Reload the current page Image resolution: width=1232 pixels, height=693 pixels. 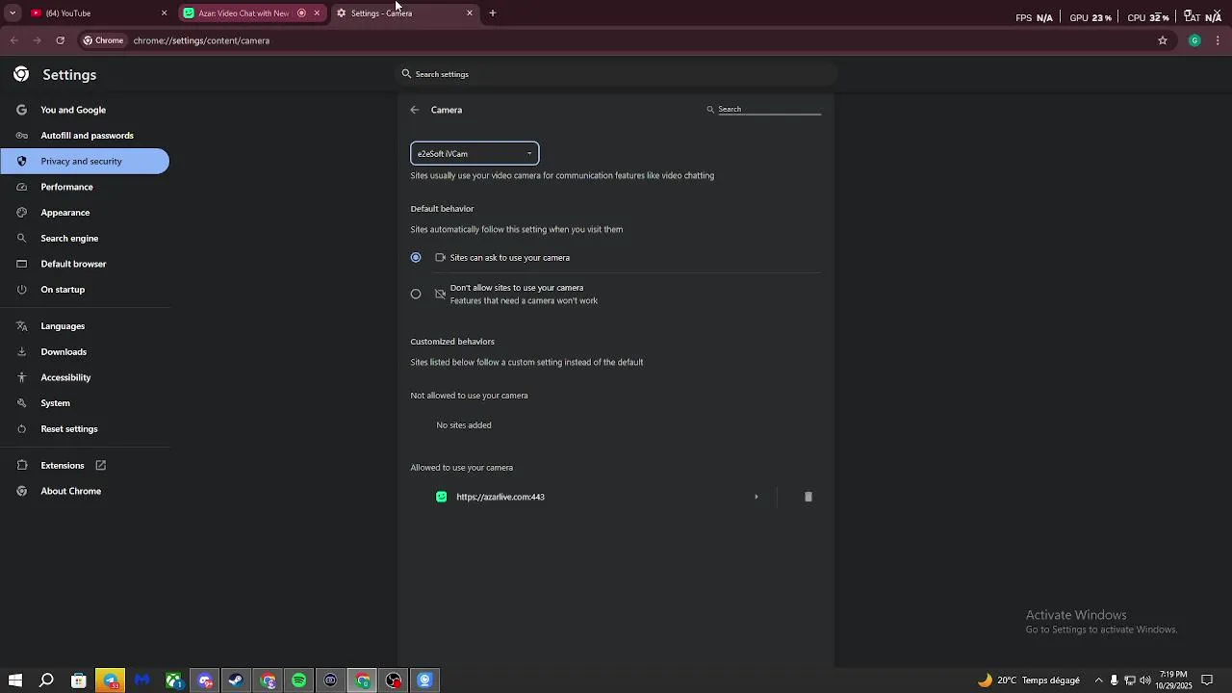click(60, 40)
